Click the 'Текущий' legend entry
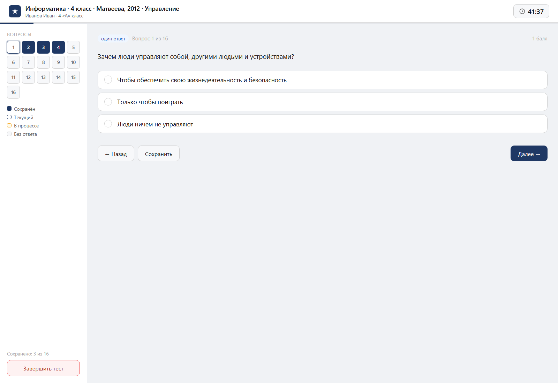The width and height of the screenshot is (558, 383). (20, 117)
